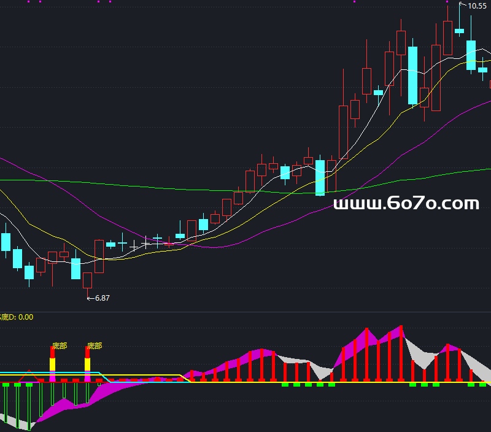Select the right 底部 bottom signal label
This screenshot has height=432, width=491.
(x=95, y=346)
